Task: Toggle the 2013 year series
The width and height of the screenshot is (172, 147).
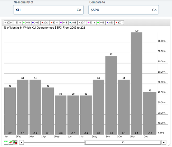Action: tap(45, 22)
